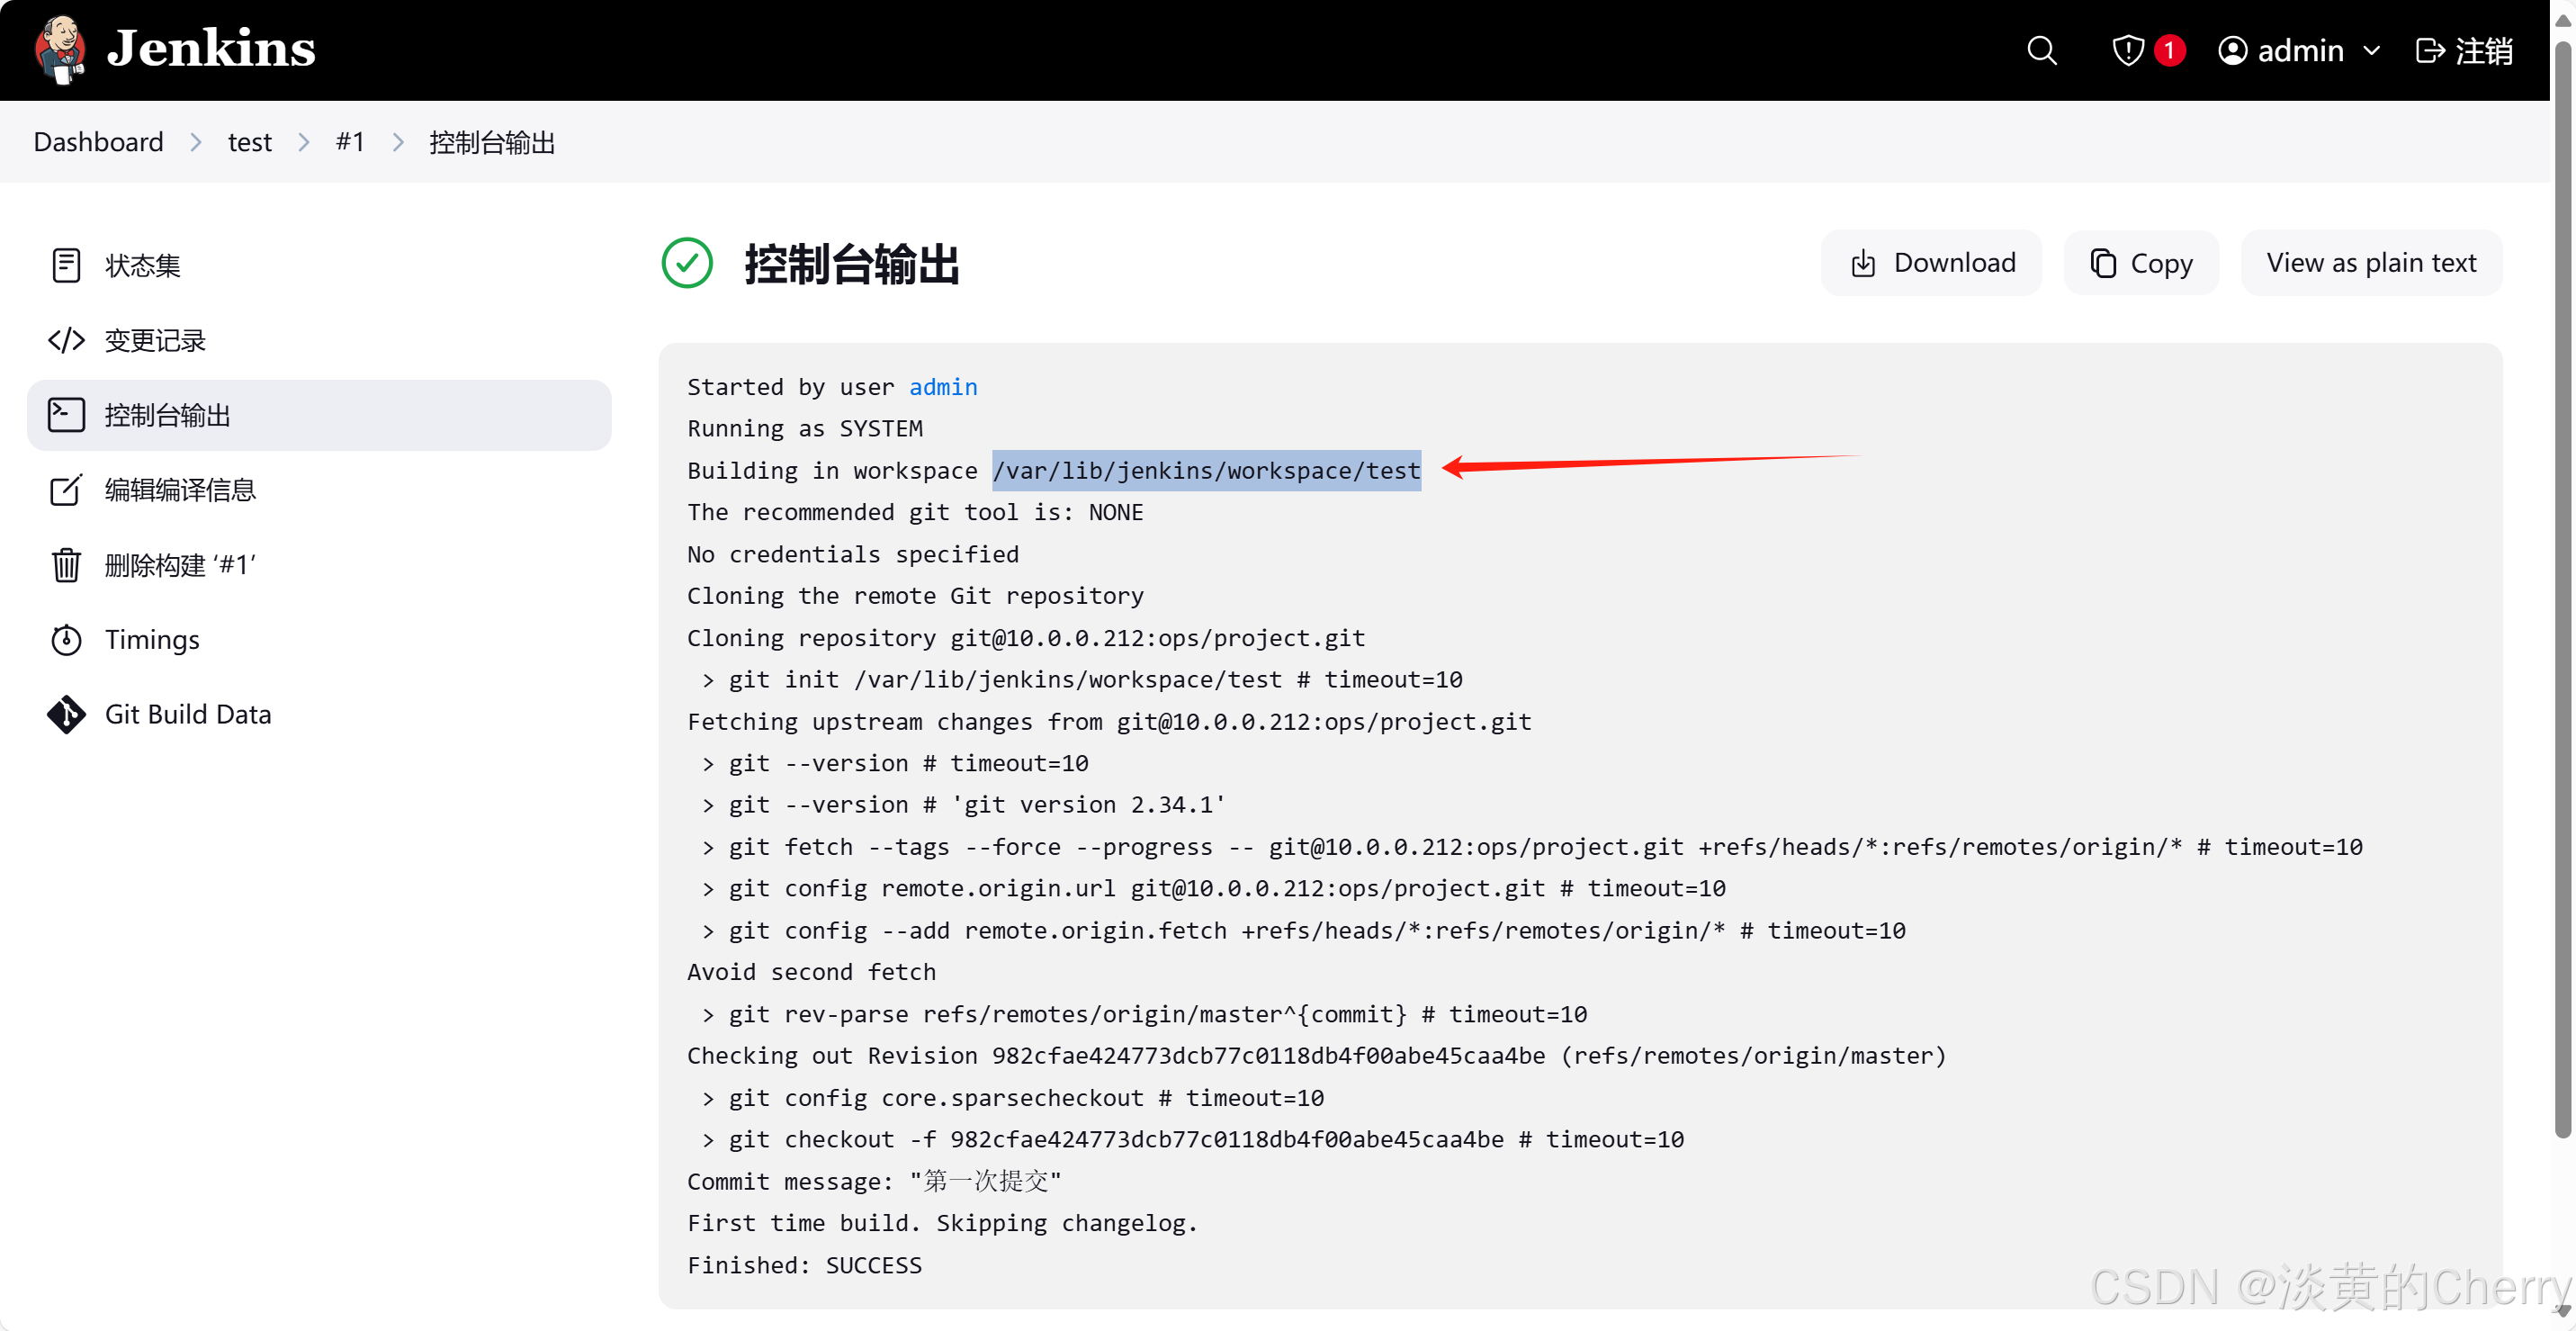Open the security shield warning icon
Viewport: 2576px width, 1331px height.
pyautogui.click(x=2127, y=50)
